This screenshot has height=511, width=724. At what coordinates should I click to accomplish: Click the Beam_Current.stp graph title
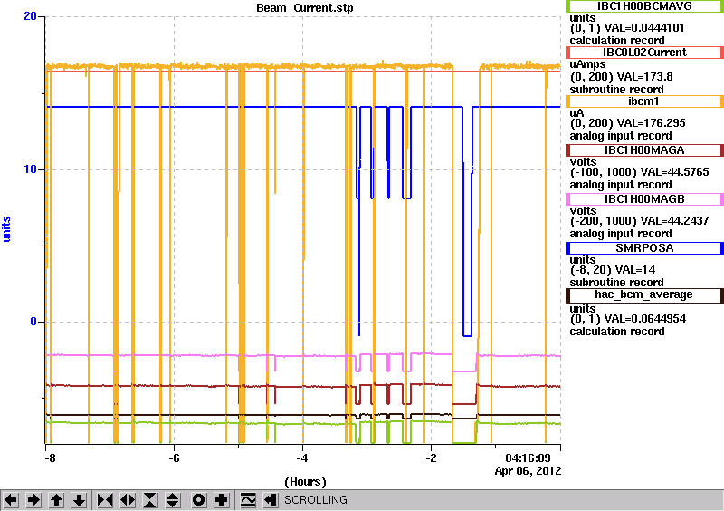(x=305, y=8)
